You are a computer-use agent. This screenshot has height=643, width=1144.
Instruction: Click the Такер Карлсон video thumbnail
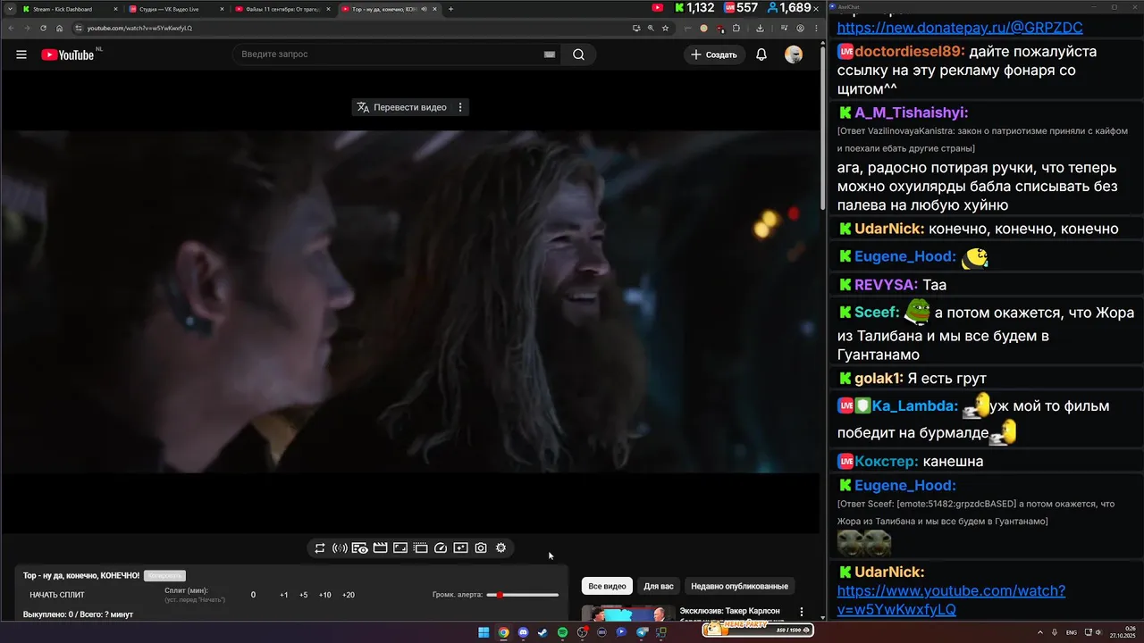tap(627, 614)
